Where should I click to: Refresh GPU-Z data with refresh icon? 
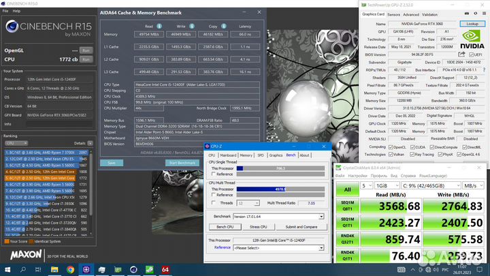[476, 14]
